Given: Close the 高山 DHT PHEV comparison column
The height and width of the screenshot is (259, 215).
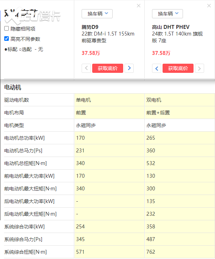Looking at the screenshot, I should (209, 6).
